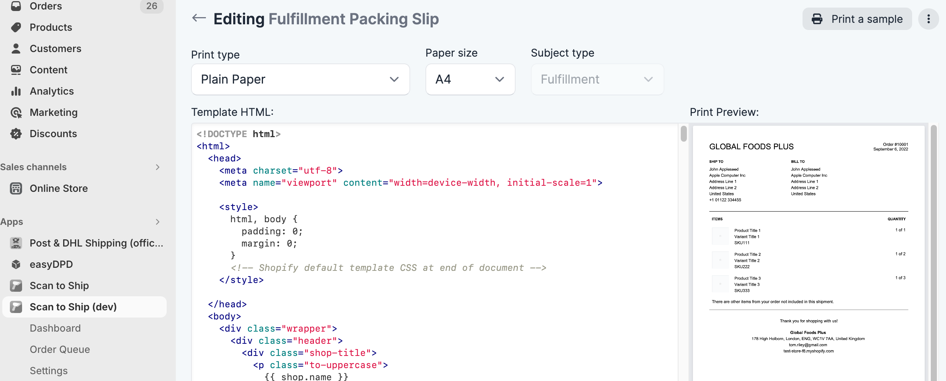
Task: Click the back arrow beside Editing title
Action: point(199,18)
